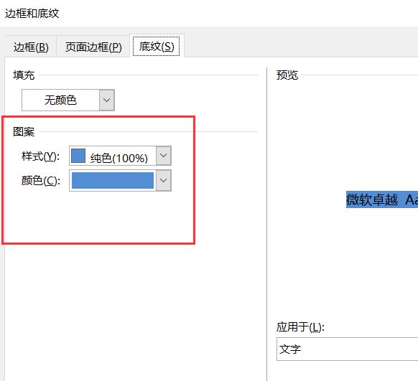Expand the 颜色(C) dropdown arrow
Image resolution: width=418 pixels, height=381 pixels.
pyautogui.click(x=164, y=181)
